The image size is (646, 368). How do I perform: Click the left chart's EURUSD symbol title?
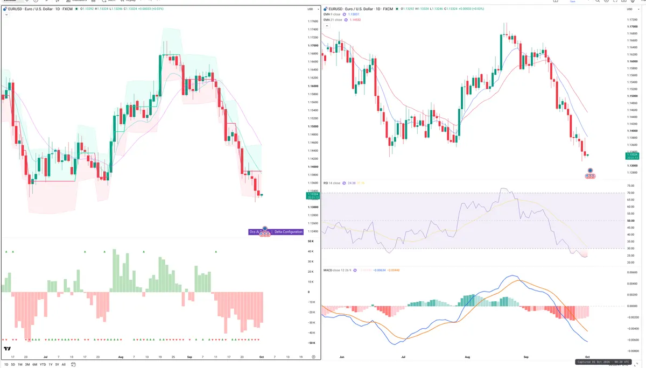pyautogui.click(x=41, y=9)
